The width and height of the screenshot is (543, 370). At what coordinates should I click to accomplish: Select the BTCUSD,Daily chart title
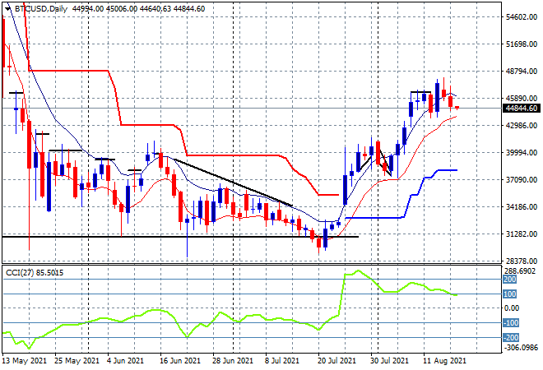point(41,9)
